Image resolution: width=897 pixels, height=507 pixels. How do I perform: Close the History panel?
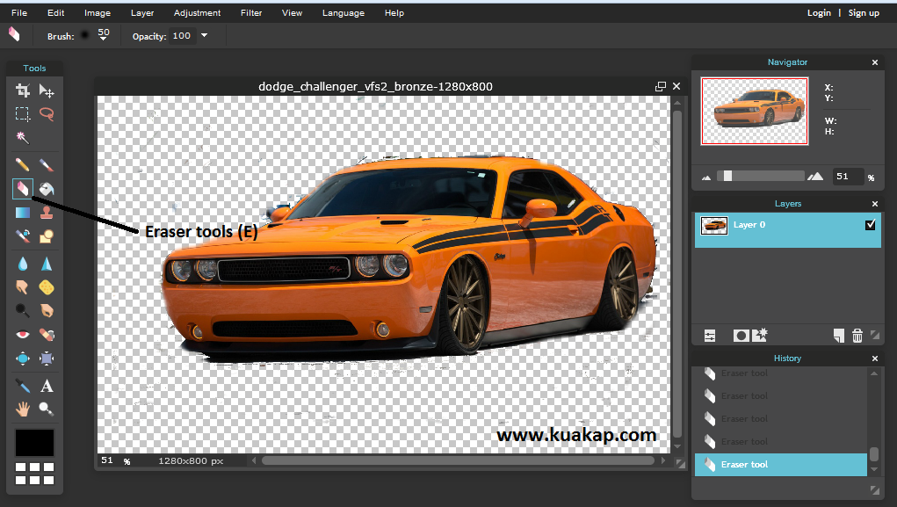tap(875, 359)
